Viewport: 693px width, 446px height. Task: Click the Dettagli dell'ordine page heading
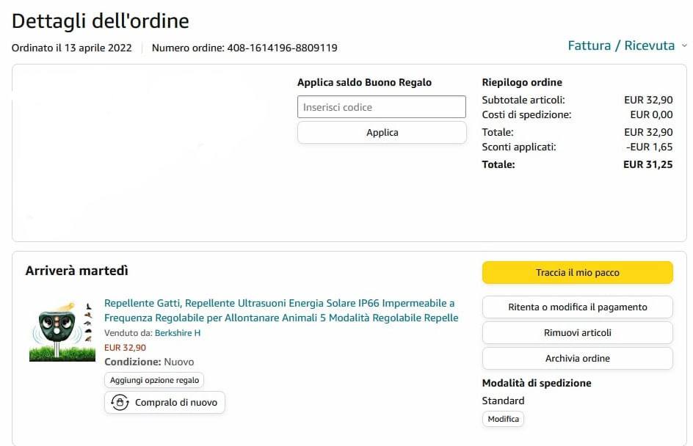point(101,21)
